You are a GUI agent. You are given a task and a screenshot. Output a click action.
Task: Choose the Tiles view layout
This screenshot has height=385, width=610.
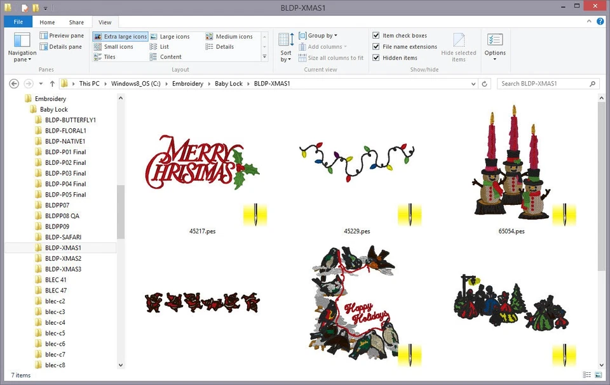tap(109, 56)
